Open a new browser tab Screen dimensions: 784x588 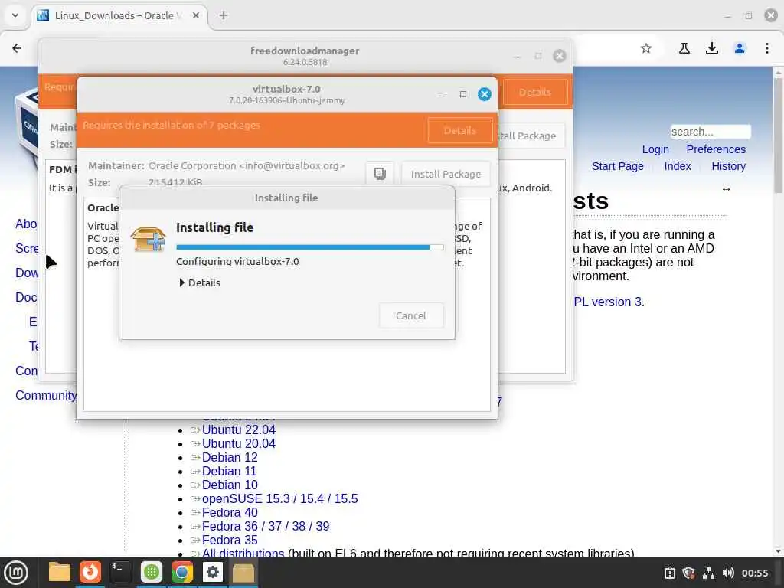tap(224, 15)
